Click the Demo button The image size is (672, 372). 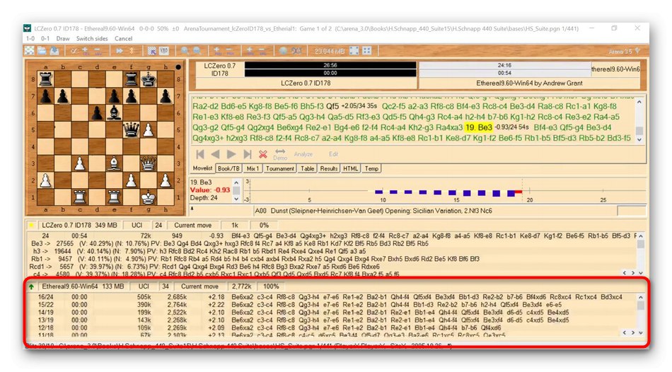(280, 155)
